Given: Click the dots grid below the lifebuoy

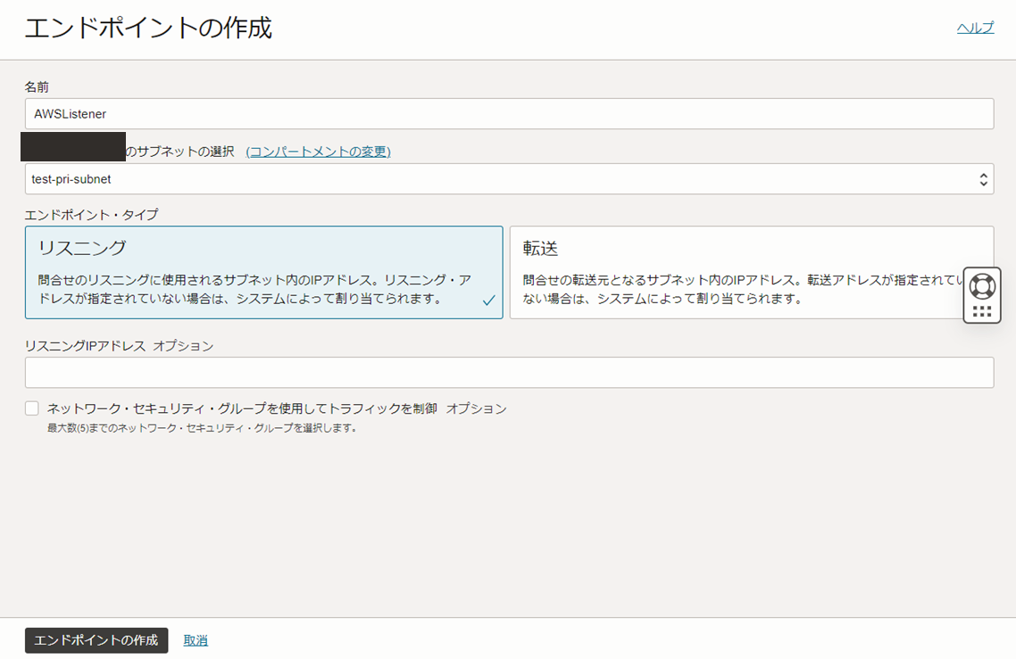Looking at the screenshot, I should pyautogui.click(x=982, y=311).
